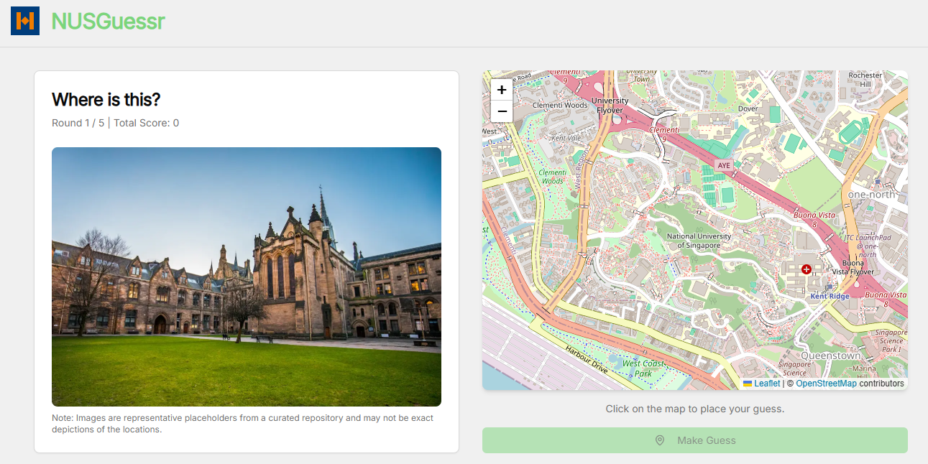
Task: Click the Ukraine flag icon beside Leaflet
Action: tap(748, 384)
